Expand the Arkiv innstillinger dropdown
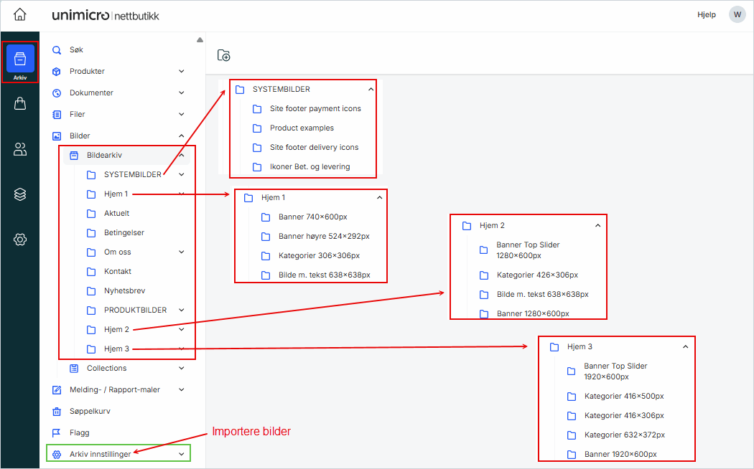 181,454
